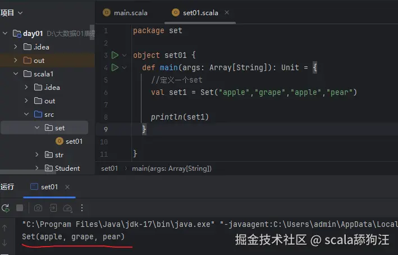Screen dimensions: 398x255
Task: Fold the main method code block
Action: pos(125,67)
